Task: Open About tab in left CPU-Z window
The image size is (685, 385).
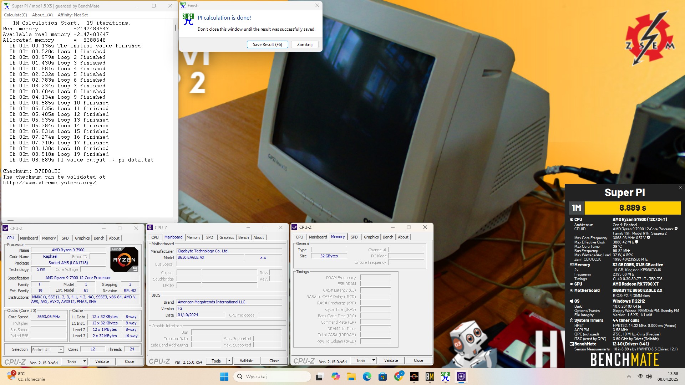Action: click(x=114, y=238)
